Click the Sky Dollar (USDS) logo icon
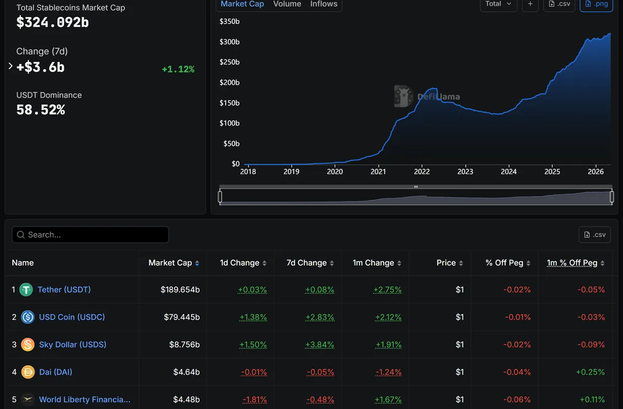This screenshot has width=623, height=409. coord(28,345)
